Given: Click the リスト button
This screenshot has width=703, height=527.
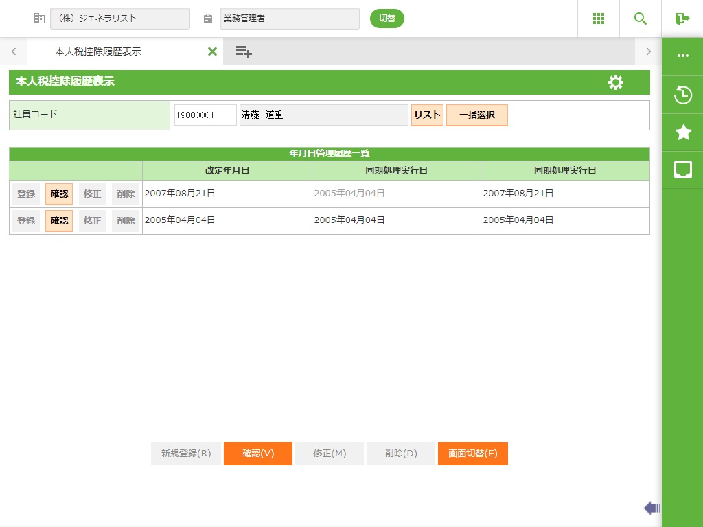Looking at the screenshot, I should pyautogui.click(x=427, y=115).
